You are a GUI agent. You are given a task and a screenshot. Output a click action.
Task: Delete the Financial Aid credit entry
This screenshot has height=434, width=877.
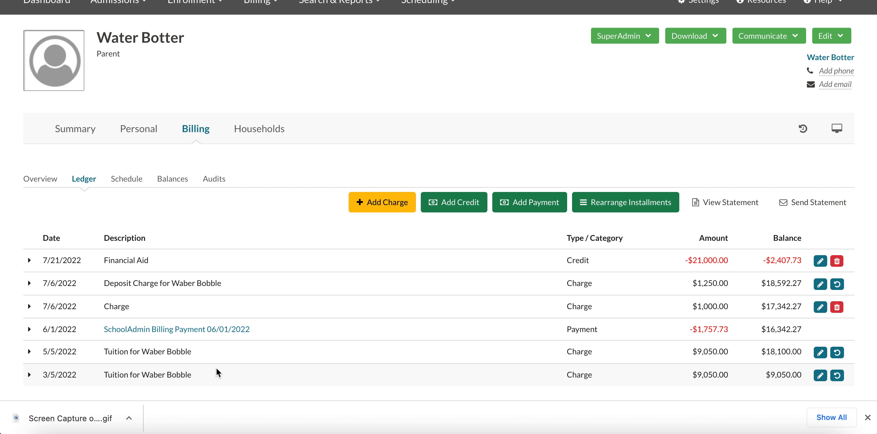point(836,261)
